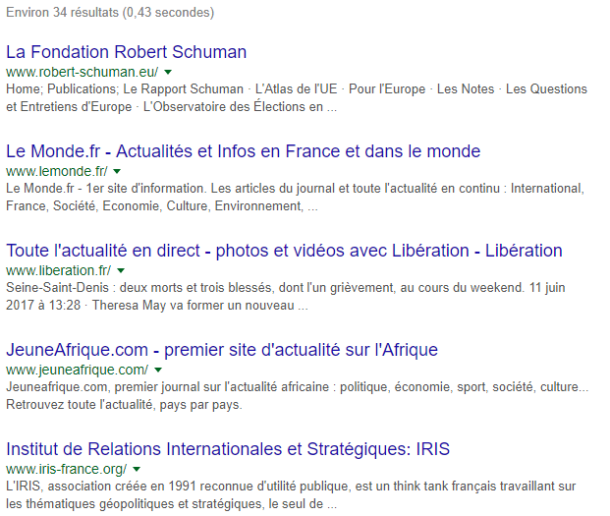Click the www.liberation.fr green URL
Viewport: 610px width, 516px height.
[x=58, y=270]
